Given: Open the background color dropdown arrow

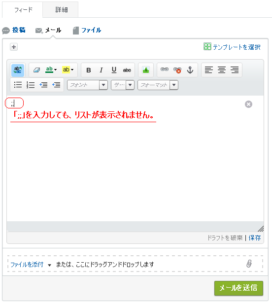Looking at the screenshot, I should pos(72,69).
